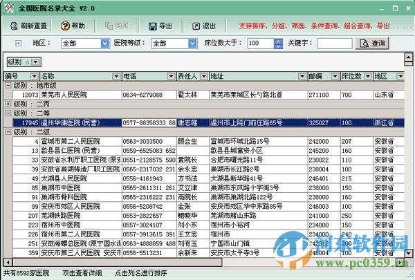Open 电话 column filter dropdown
Viewport: 415px width, 280px height.
(171, 76)
